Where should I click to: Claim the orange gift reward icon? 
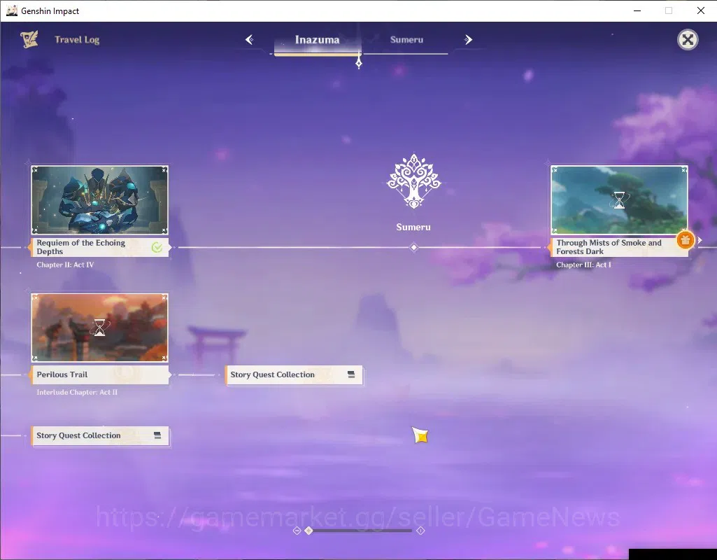(x=685, y=239)
